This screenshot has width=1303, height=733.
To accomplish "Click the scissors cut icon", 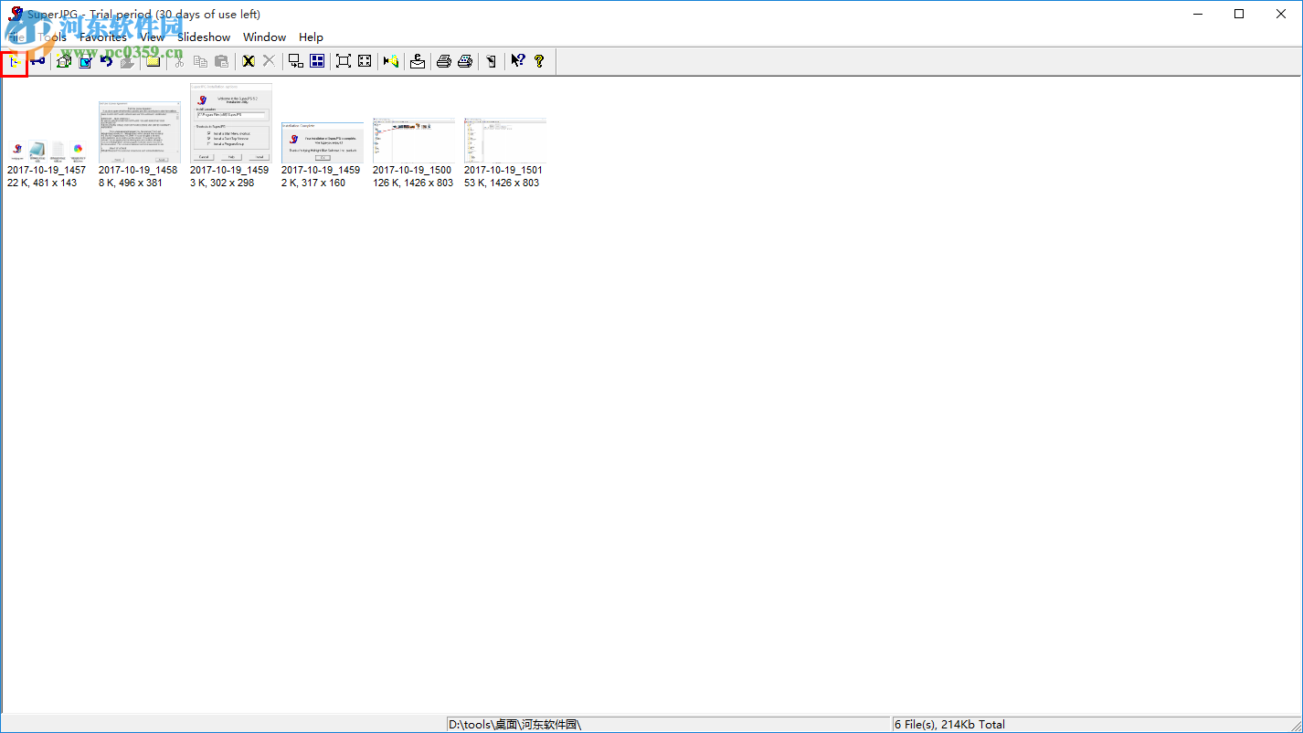I will click(x=178, y=61).
